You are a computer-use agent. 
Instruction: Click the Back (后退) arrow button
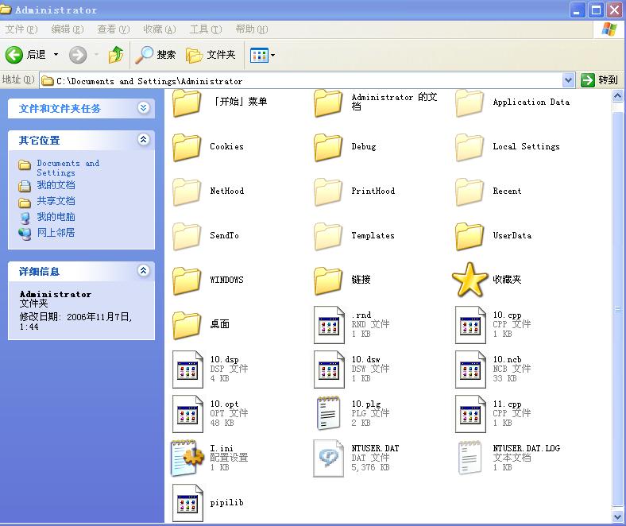click(x=14, y=55)
